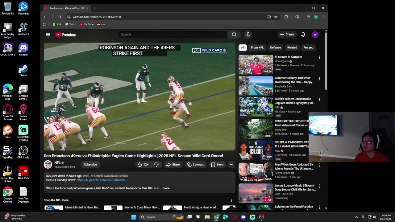Open options for Luxury Lounge Music video
The image size is (395, 222).
(x=319, y=186)
